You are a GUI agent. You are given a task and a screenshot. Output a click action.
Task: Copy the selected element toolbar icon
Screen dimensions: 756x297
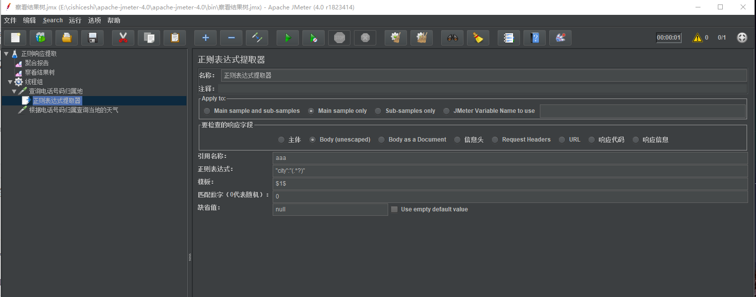(x=149, y=38)
